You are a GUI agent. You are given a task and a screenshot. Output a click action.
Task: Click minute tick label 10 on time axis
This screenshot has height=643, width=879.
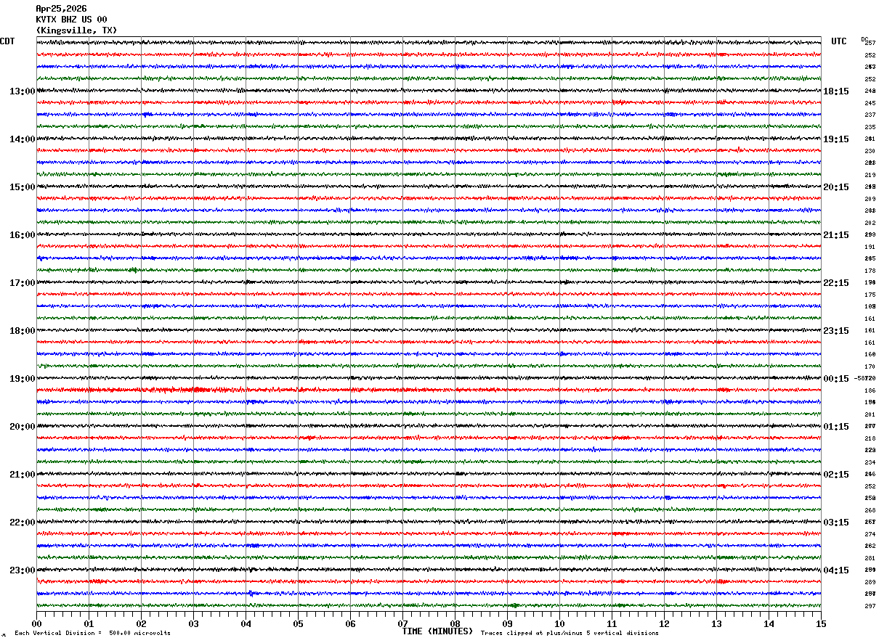559,623
